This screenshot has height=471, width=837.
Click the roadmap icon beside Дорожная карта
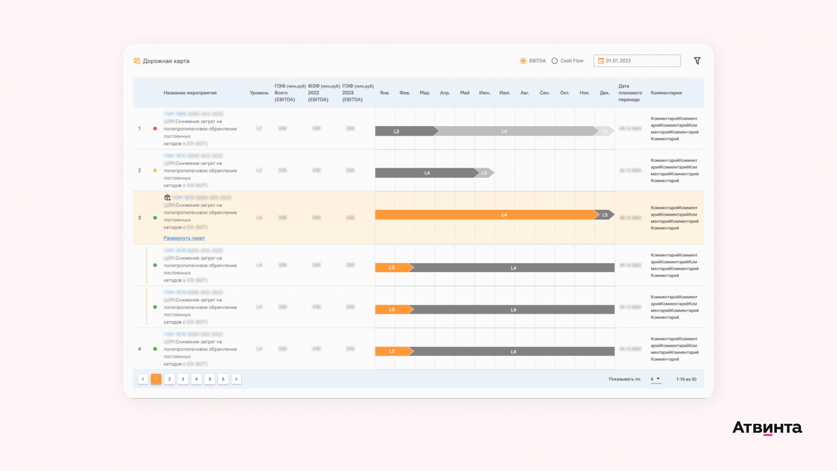[x=137, y=61]
